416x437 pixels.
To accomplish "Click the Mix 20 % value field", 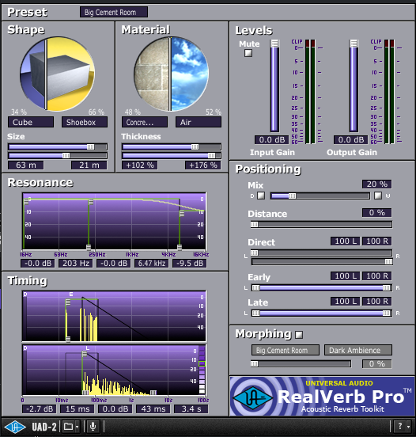I will coord(376,184).
